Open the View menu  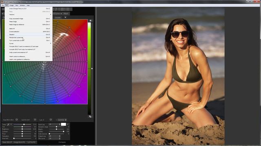click(17, 5)
